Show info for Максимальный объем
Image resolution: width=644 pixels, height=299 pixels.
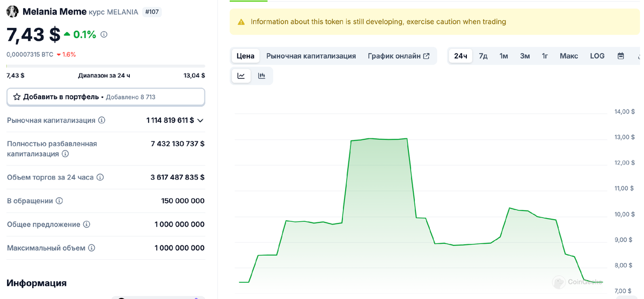click(92, 248)
